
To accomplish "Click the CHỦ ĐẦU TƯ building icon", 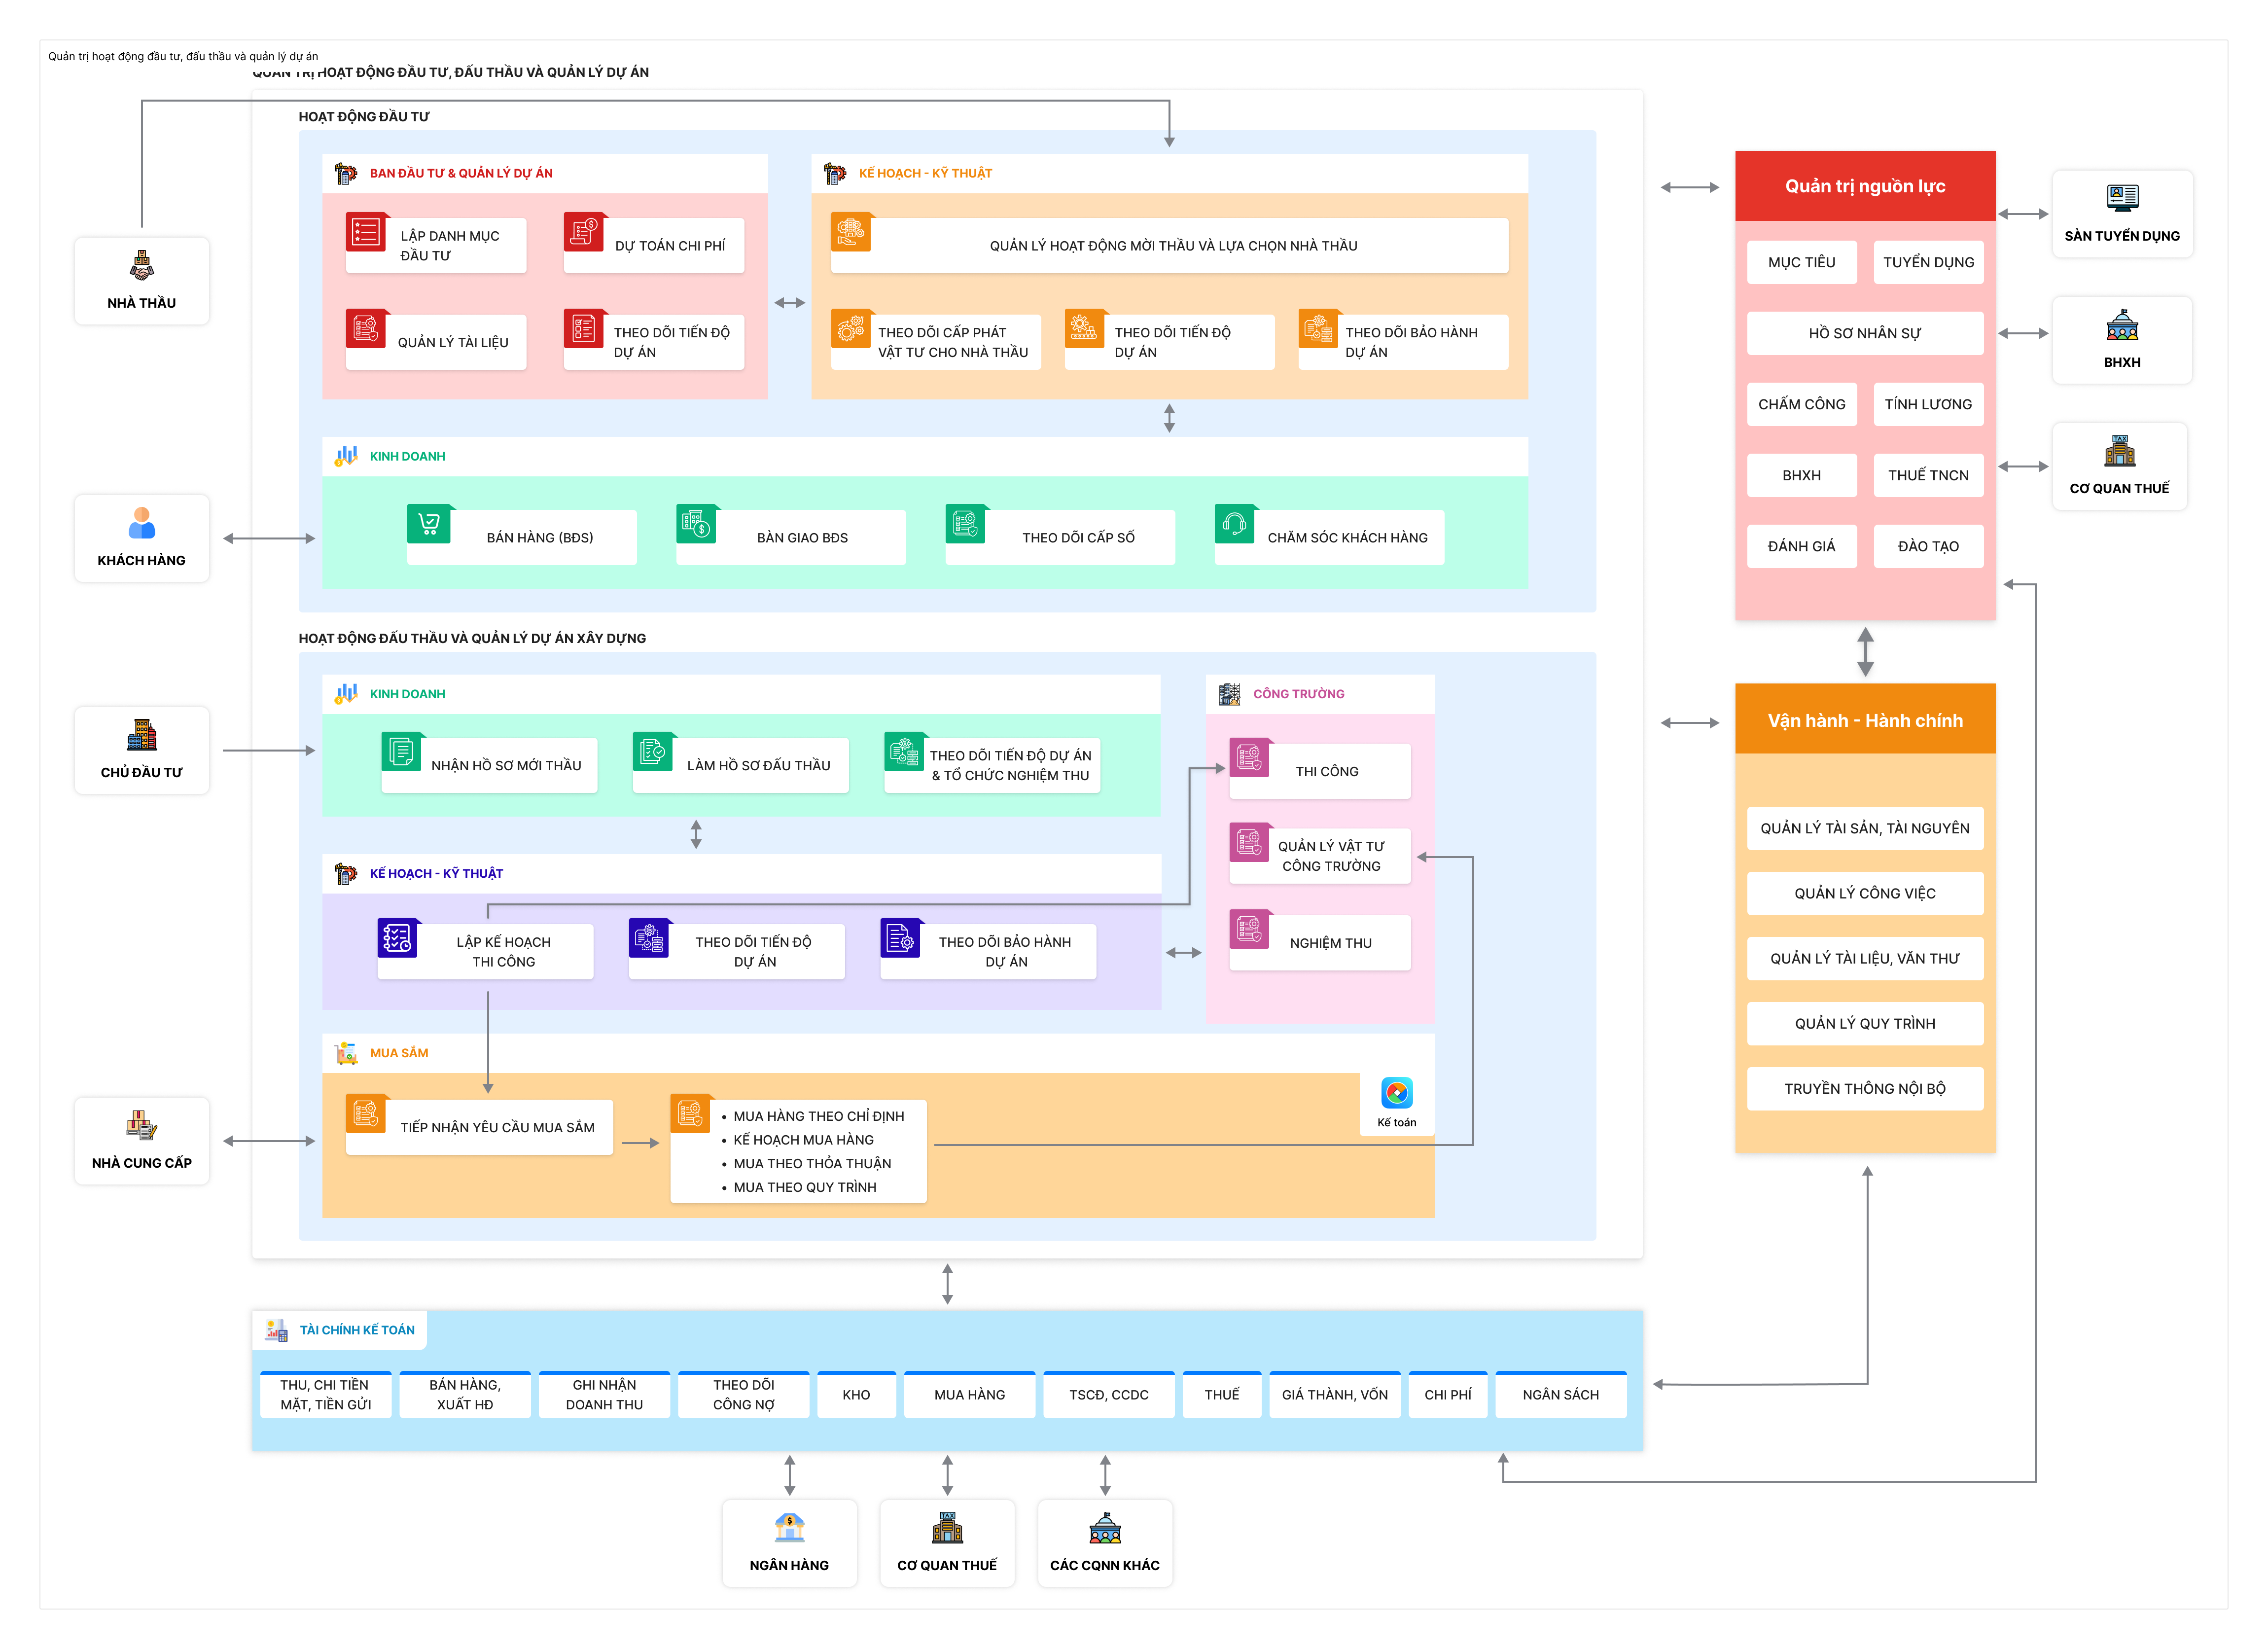I will (141, 735).
